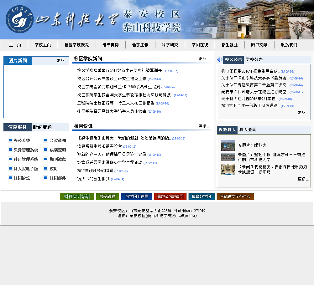Open the 教学工作 menu

click(140, 45)
